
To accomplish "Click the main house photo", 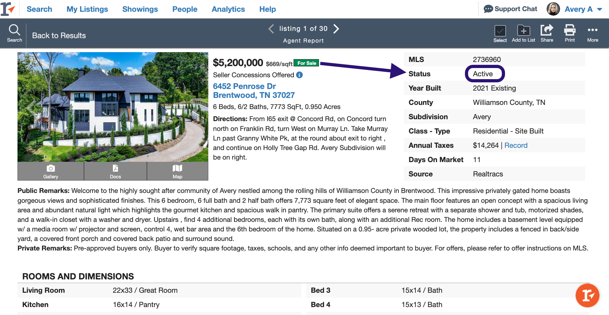I will click(113, 107).
